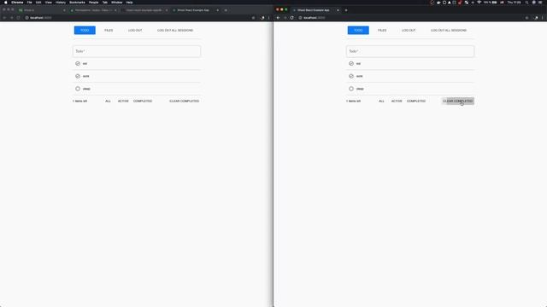Click the Reload icon in right browser window
Viewport: 547px width, 307px height.
[x=292, y=18]
